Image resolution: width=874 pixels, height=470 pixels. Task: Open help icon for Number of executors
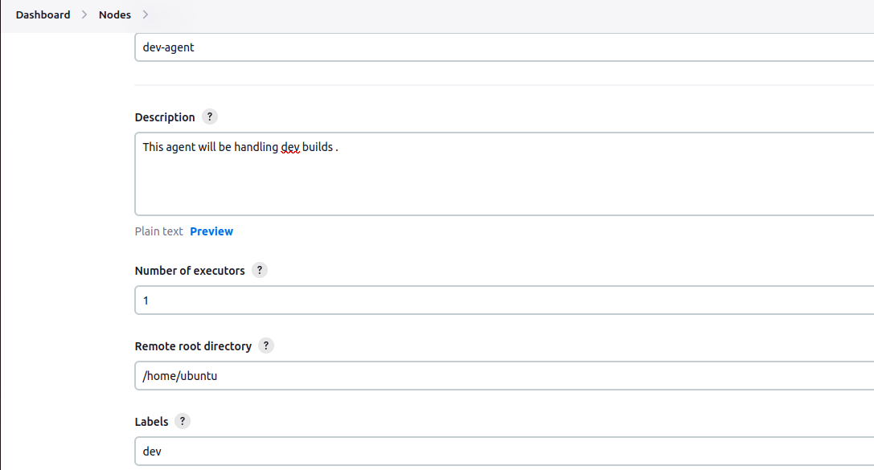(x=259, y=270)
